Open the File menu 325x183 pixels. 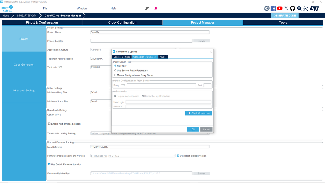45,8
